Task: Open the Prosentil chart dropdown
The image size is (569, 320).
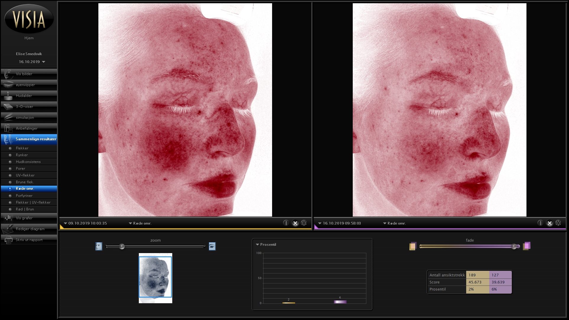Action: pos(266,245)
